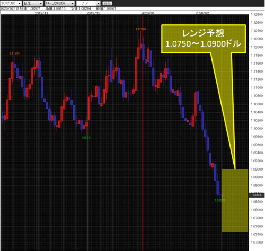Click the 2020/02 date axis label

(x=202, y=13)
